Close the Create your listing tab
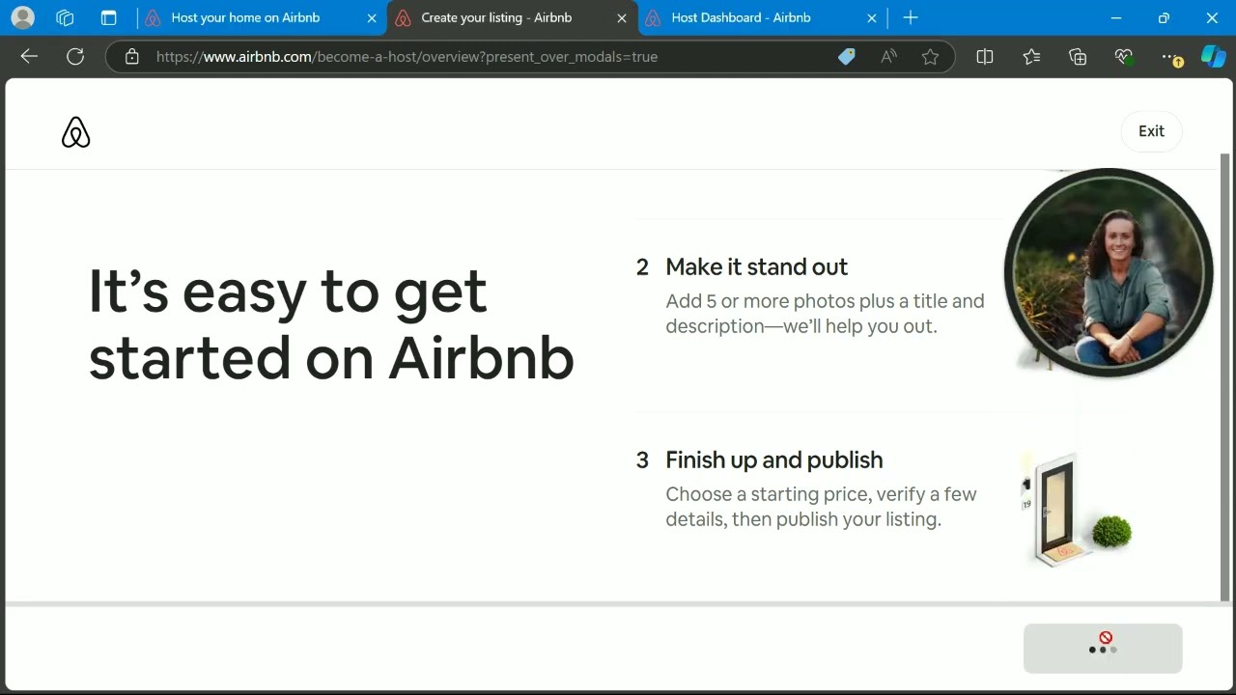 coord(622,18)
